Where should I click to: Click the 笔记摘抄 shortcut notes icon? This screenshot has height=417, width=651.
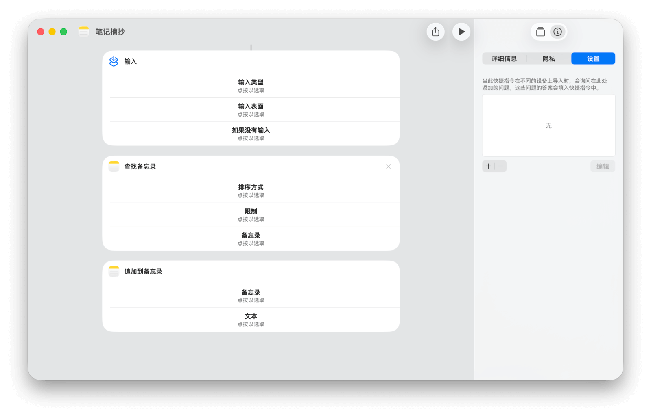click(83, 32)
